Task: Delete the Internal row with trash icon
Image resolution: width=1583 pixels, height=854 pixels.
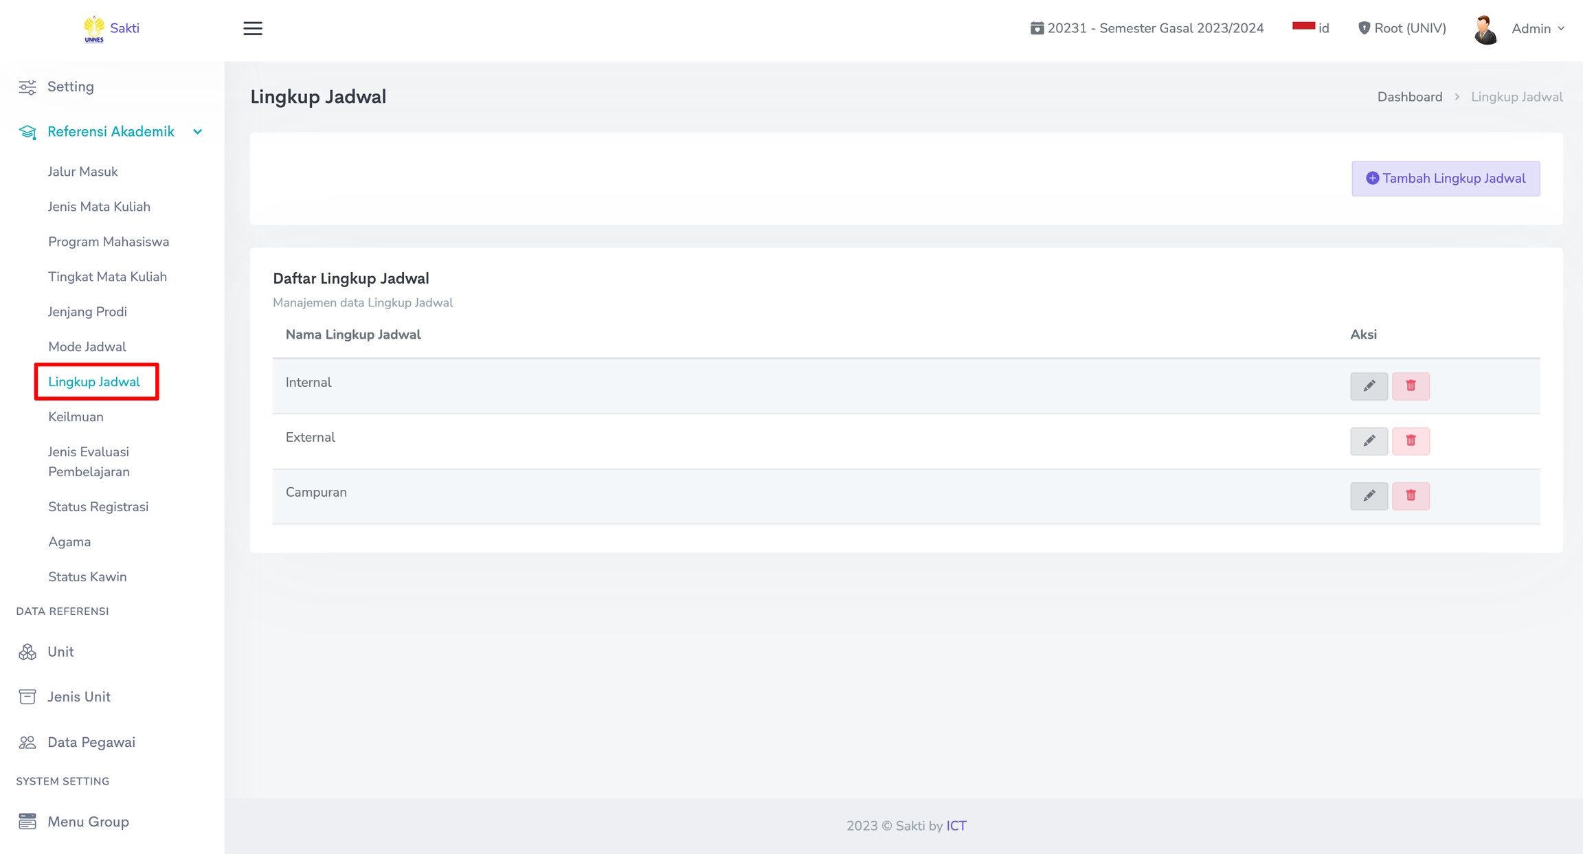Action: (x=1411, y=386)
